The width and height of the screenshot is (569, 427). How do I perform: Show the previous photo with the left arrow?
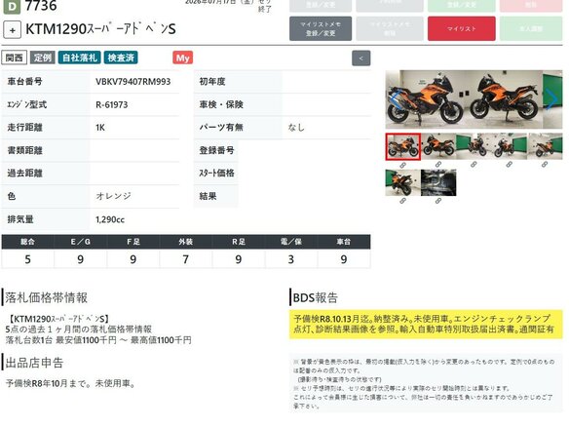396,99
